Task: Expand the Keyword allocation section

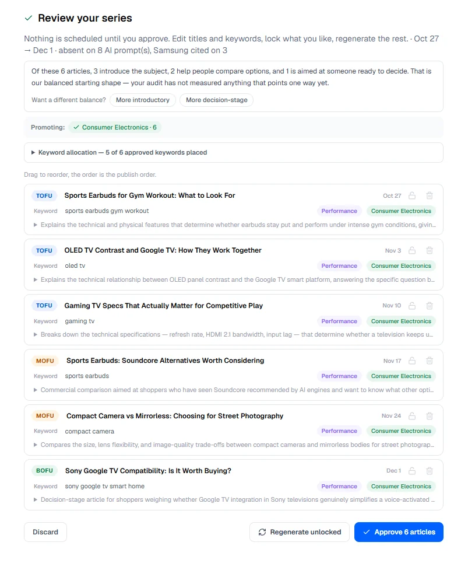Action: tap(234, 153)
